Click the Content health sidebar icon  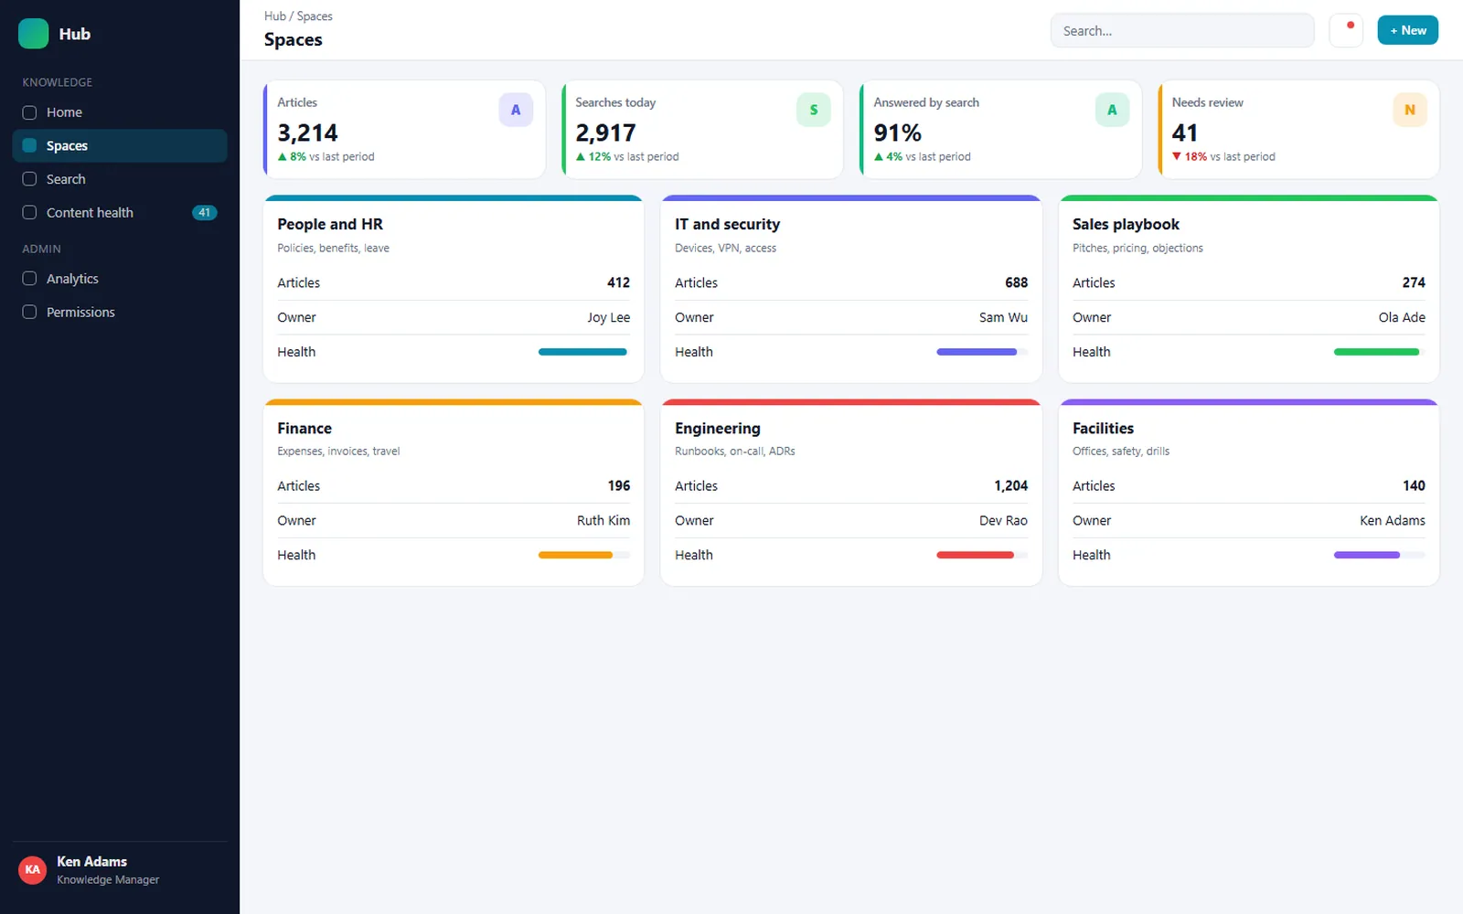29,212
